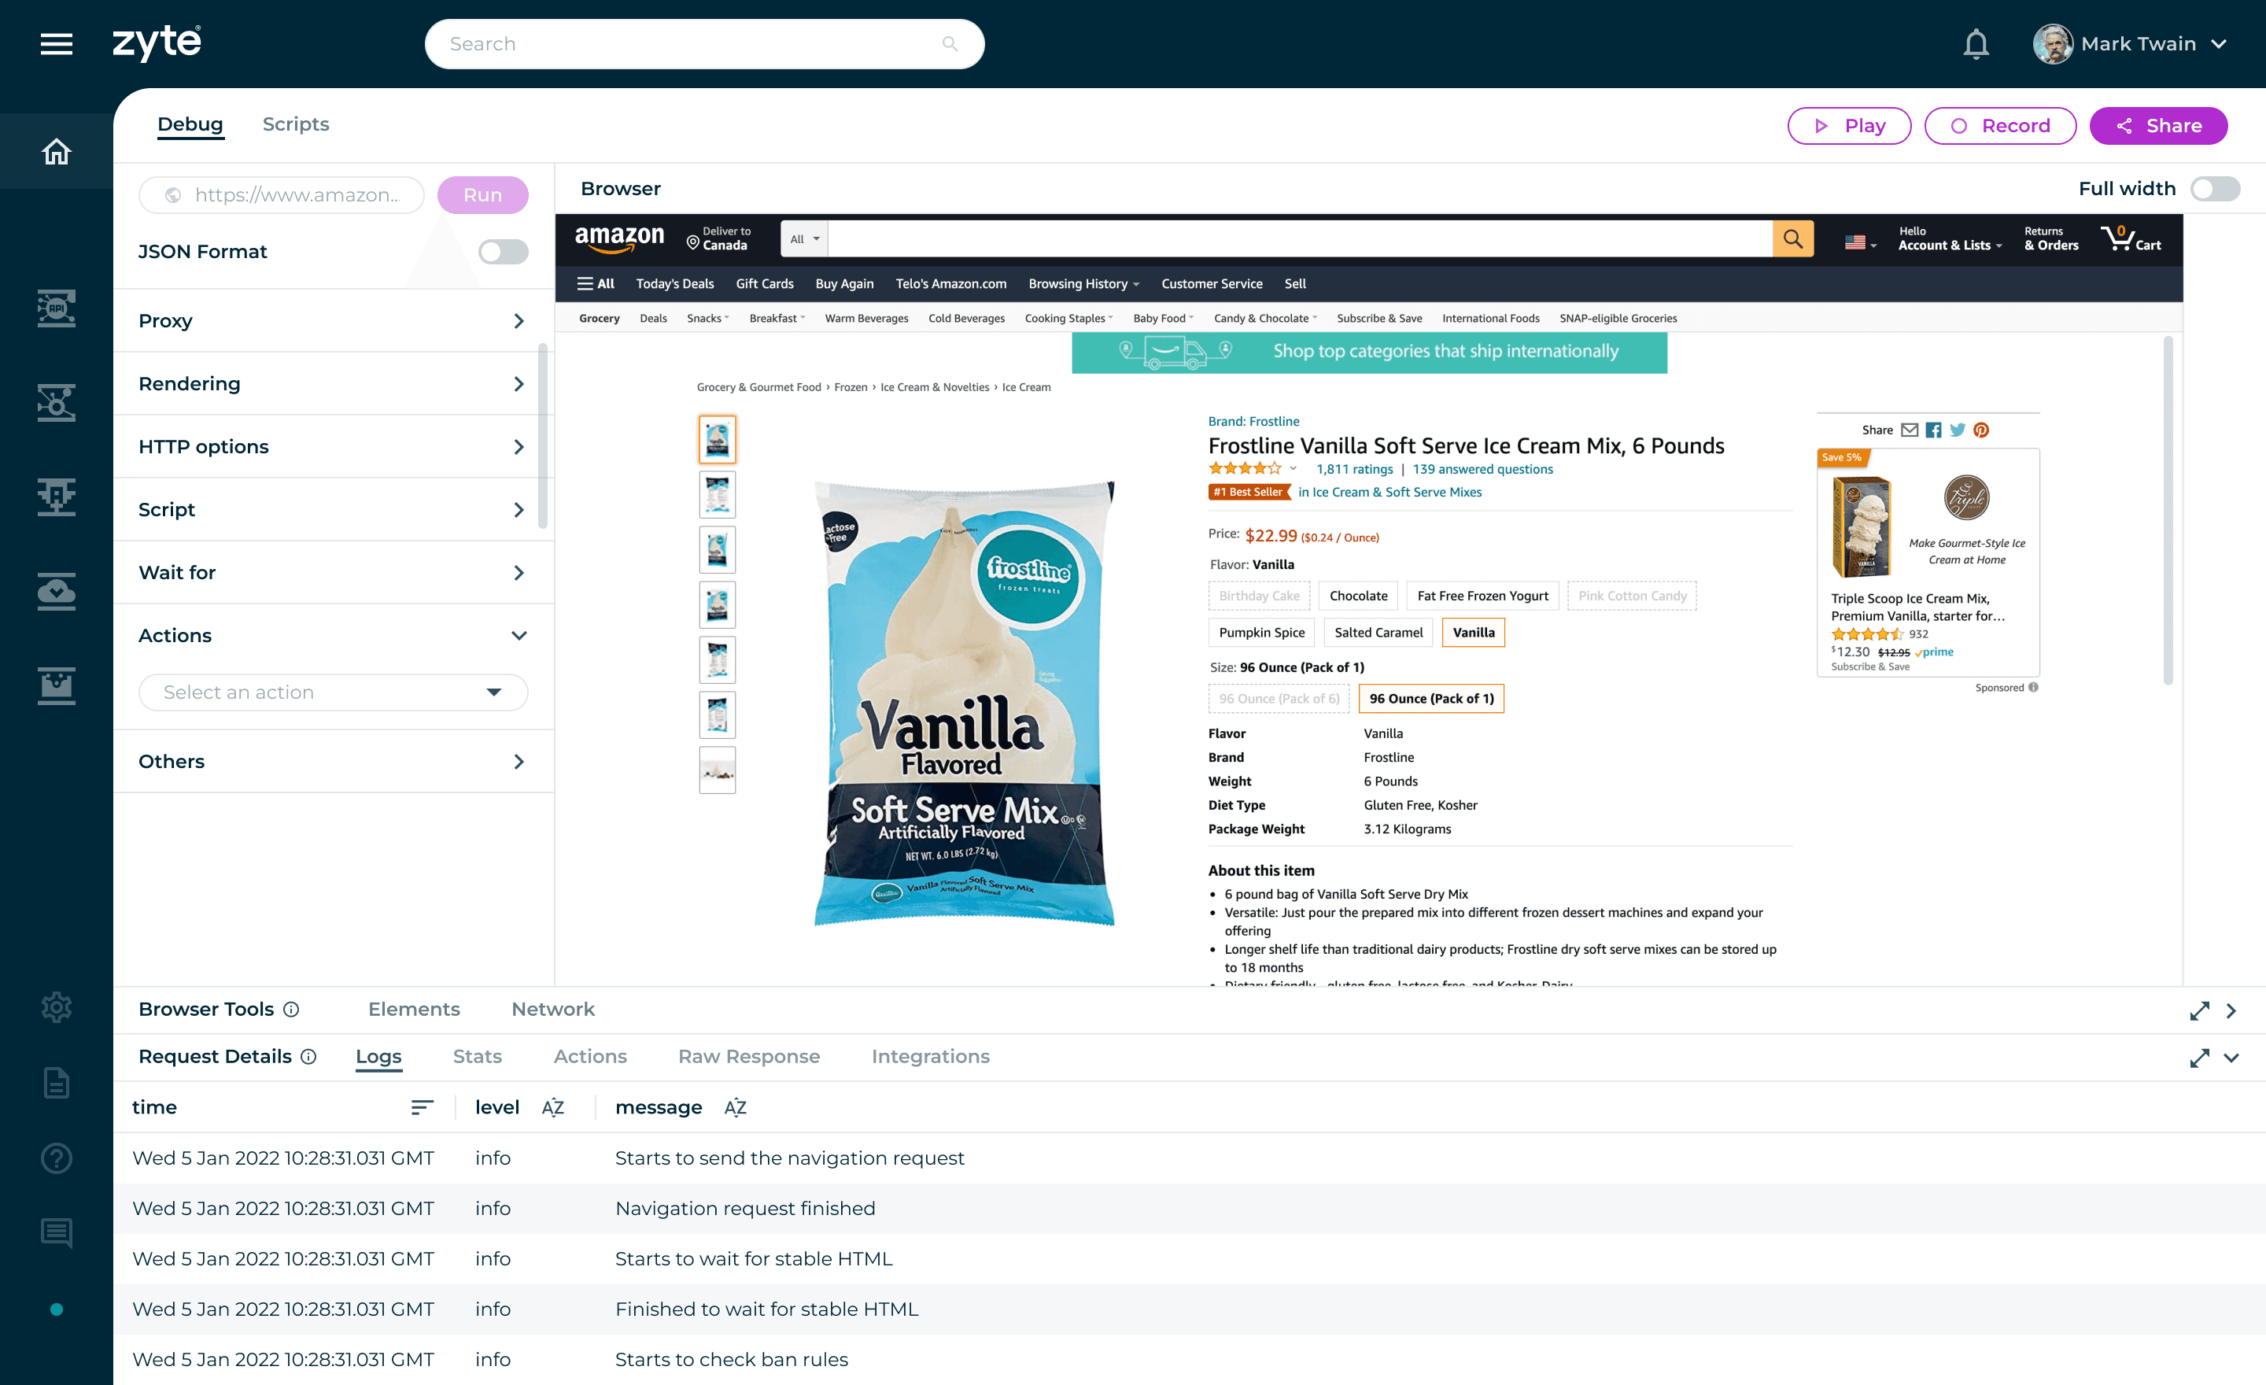Image resolution: width=2266 pixels, height=1385 pixels.
Task: Click the purple Share button
Action: tap(2157, 126)
